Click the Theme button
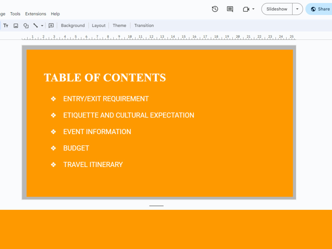 pyautogui.click(x=120, y=26)
